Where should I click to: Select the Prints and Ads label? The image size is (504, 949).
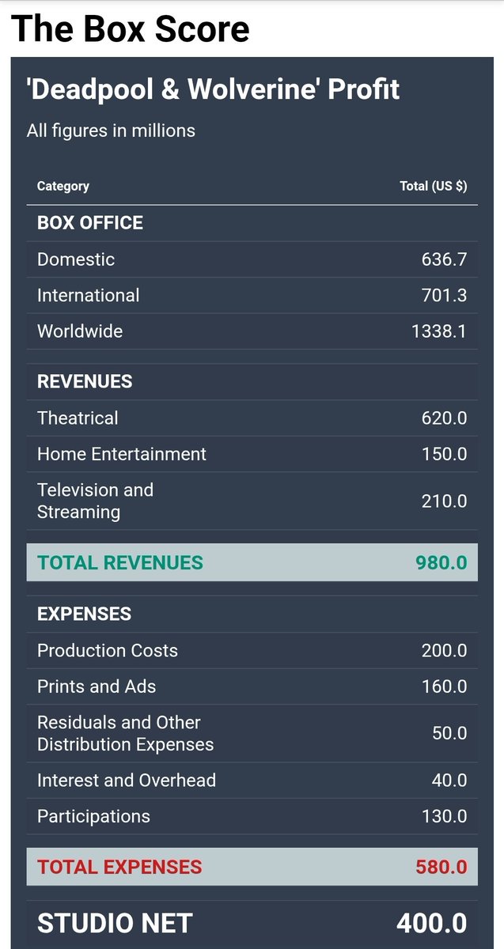(97, 686)
